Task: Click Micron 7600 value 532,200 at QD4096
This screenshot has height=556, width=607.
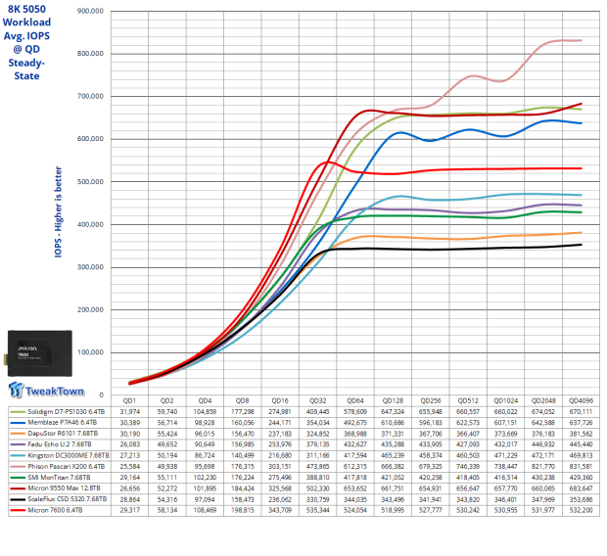Action: (x=581, y=510)
